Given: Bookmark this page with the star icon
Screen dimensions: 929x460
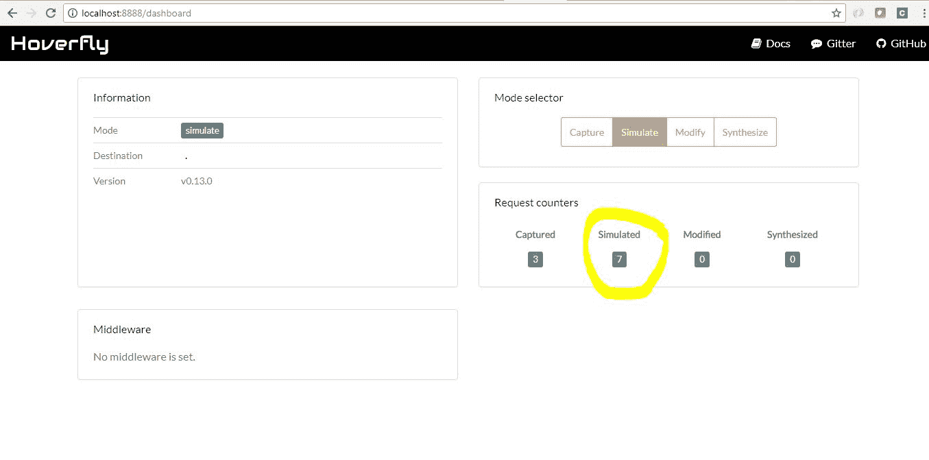Looking at the screenshot, I should point(836,13).
